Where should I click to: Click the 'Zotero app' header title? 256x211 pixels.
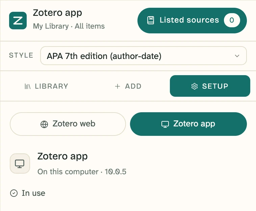point(57,13)
